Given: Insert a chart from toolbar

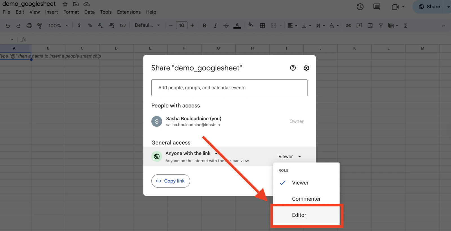Looking at the screenshot, I should click(x=370, y=26).
